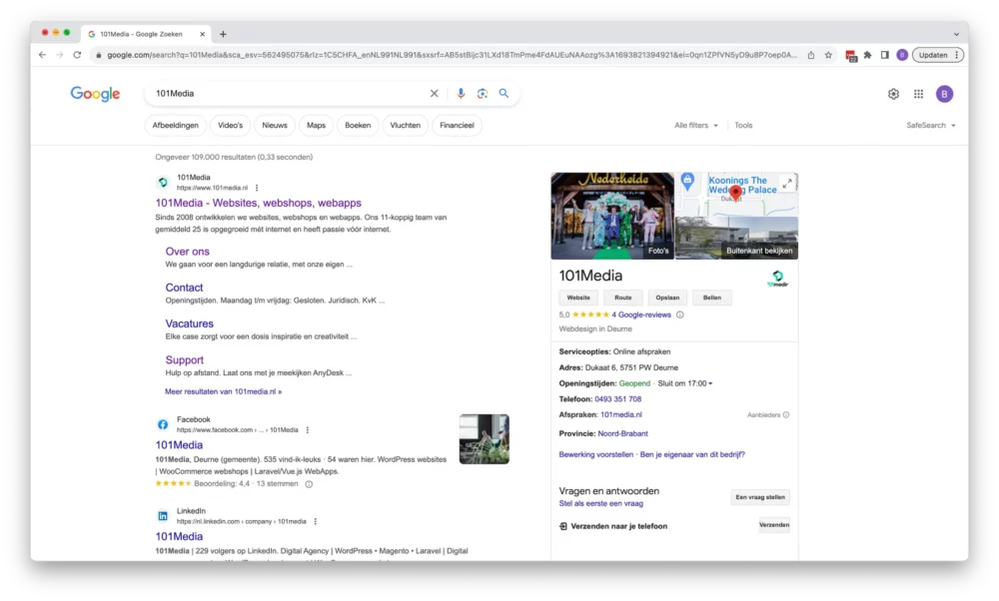
Task: Open the Contact sitelink
Action: [x=184, y=288]
